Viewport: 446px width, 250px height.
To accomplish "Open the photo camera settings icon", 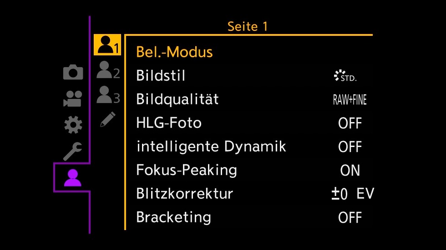I will click(73, 72).
